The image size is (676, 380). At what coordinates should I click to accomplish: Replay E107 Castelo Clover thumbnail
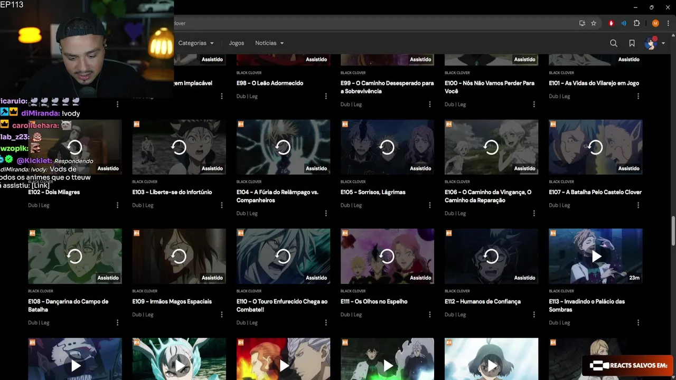pos(595,147)
